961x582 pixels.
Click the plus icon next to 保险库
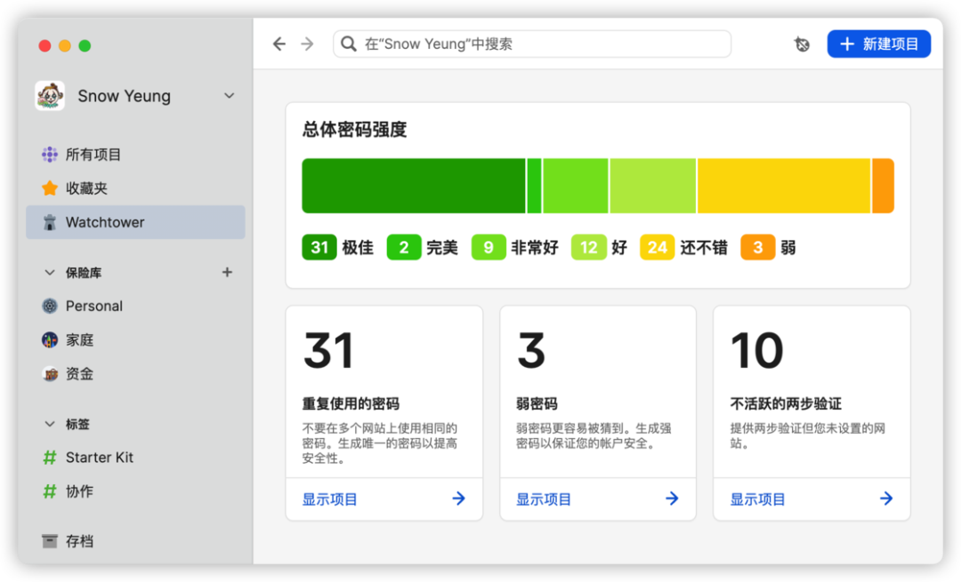coord(227,273)
